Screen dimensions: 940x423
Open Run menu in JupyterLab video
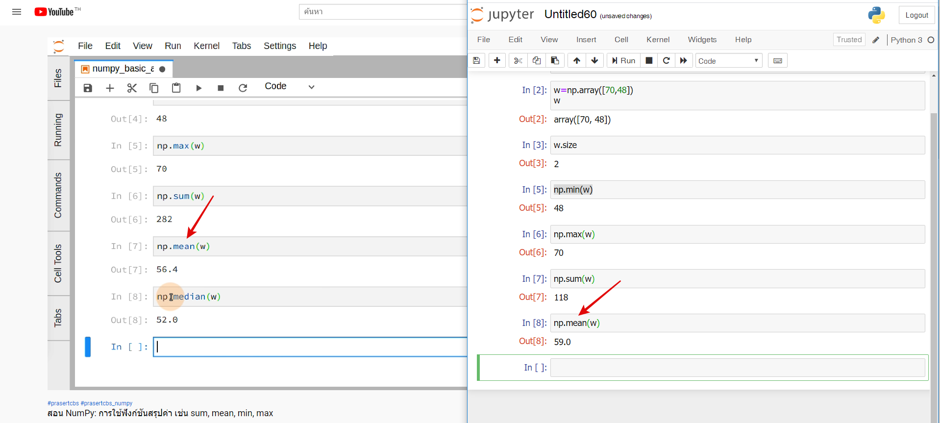(x=173, y=46)
